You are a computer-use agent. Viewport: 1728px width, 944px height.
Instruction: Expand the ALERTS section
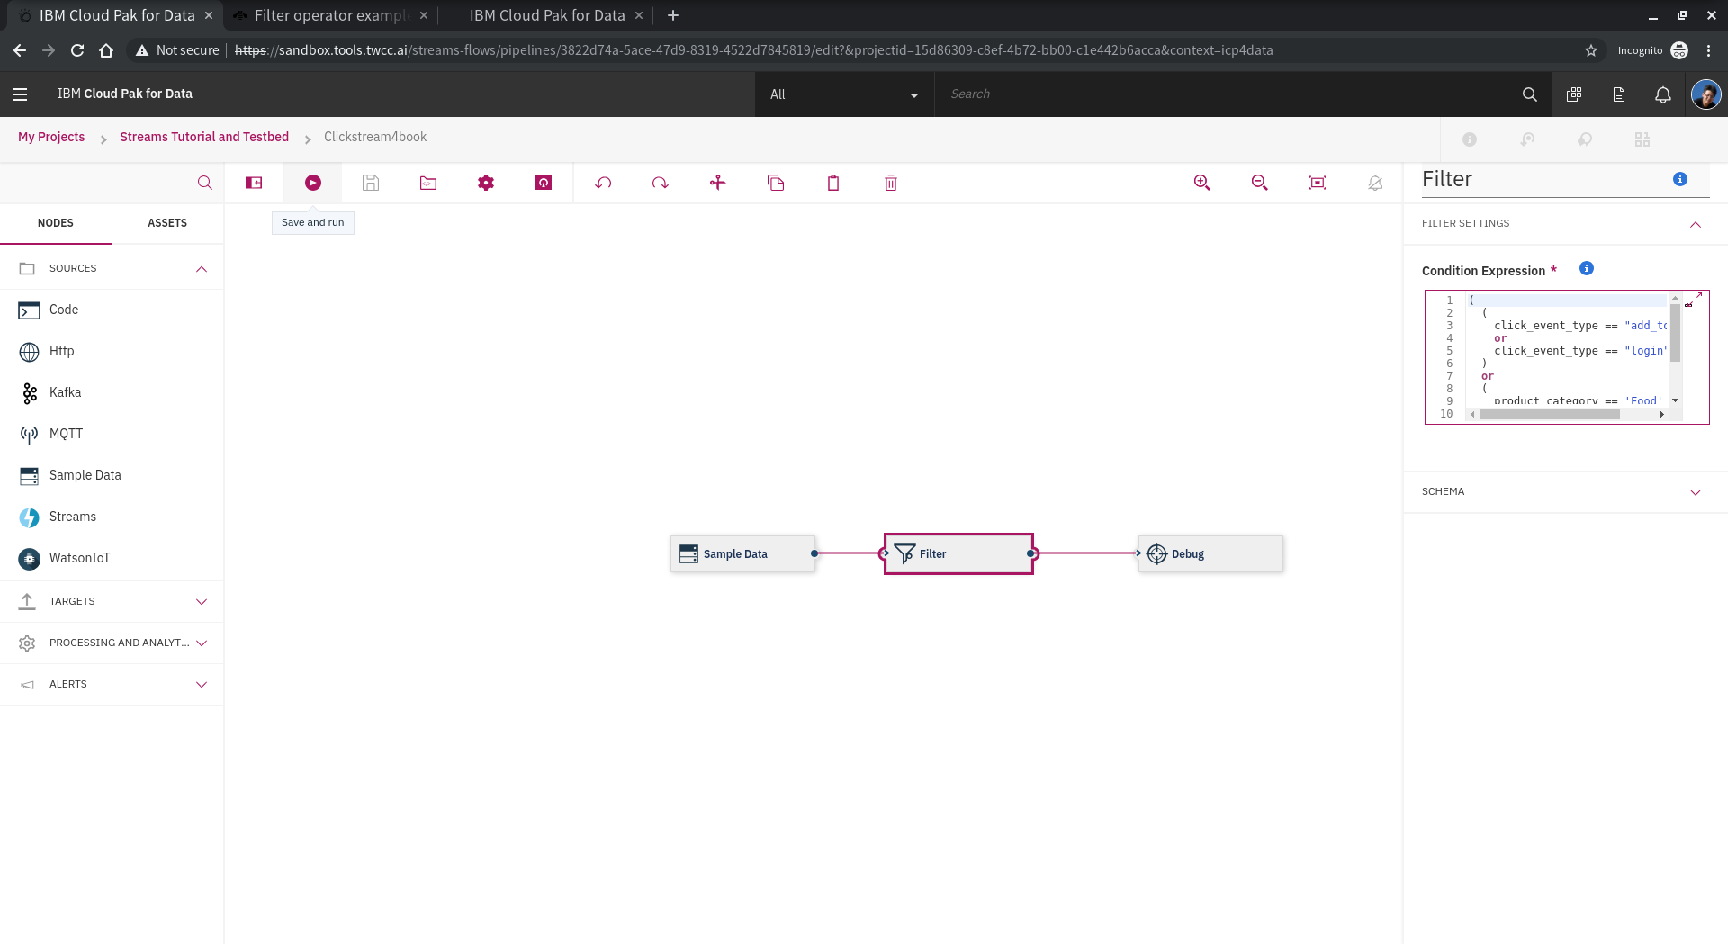112,684
